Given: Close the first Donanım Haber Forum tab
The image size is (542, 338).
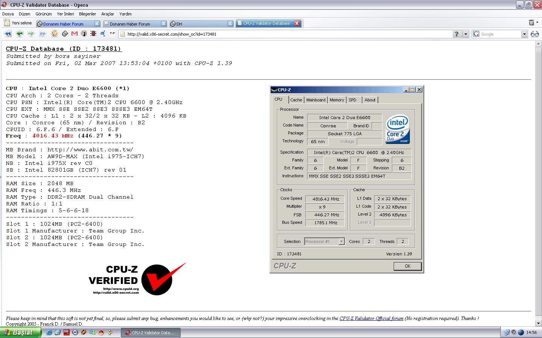Looking at the screenshot, I should [x=97, y=23].
